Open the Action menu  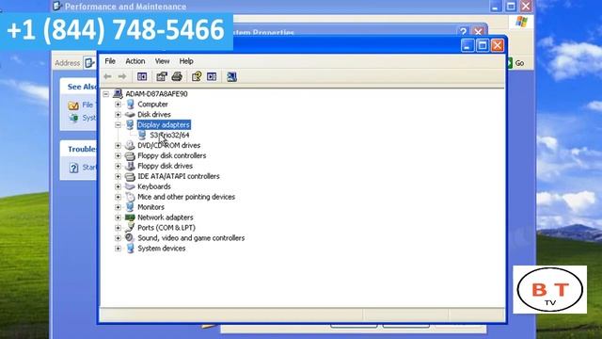tap(135, 61)
